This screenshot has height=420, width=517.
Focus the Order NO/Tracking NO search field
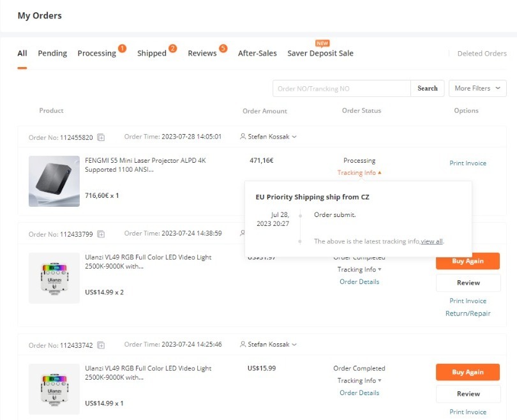coord(341,88)
